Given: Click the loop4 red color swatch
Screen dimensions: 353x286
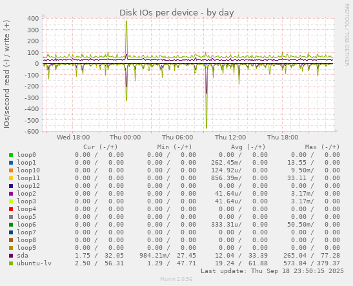Looking at the screenshot, I should tap(11, 209).
